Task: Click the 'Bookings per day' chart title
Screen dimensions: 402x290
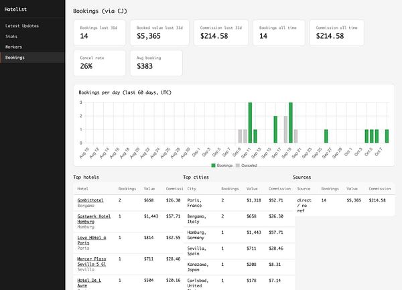Action: click(125, 92)
